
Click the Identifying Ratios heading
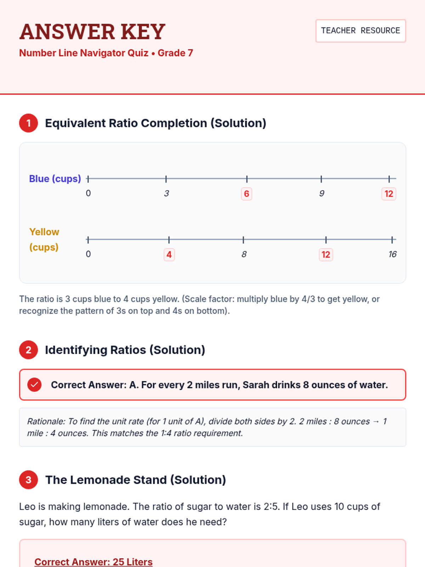tap(125, 350)
